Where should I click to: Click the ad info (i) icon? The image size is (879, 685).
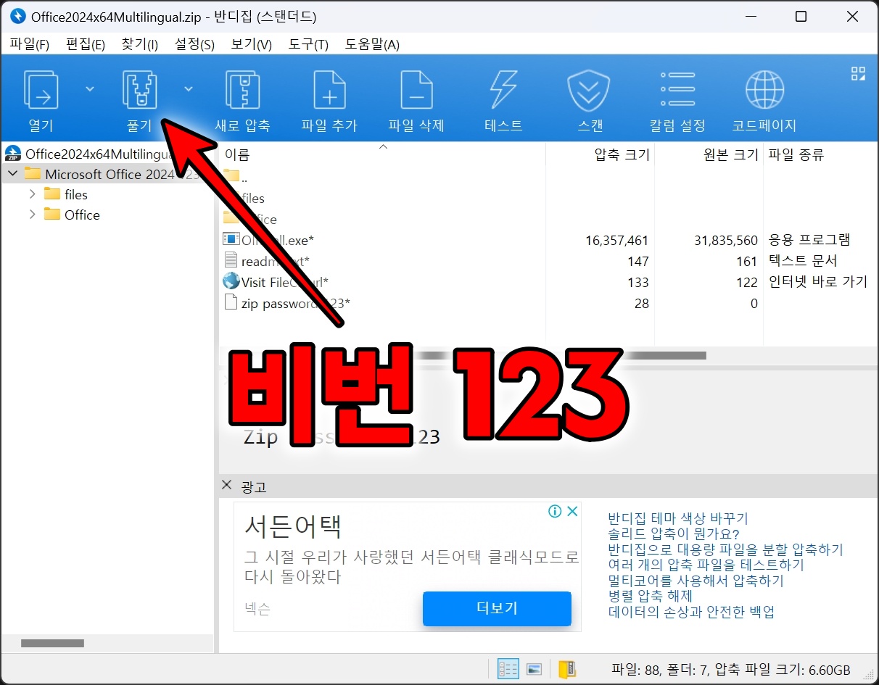555,511
